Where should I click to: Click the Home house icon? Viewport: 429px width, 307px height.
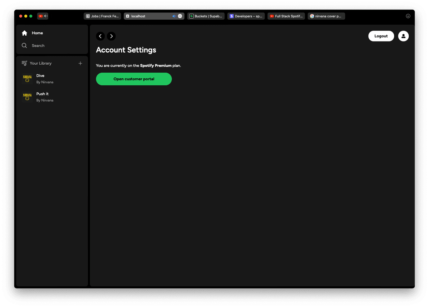click(24, 33)
